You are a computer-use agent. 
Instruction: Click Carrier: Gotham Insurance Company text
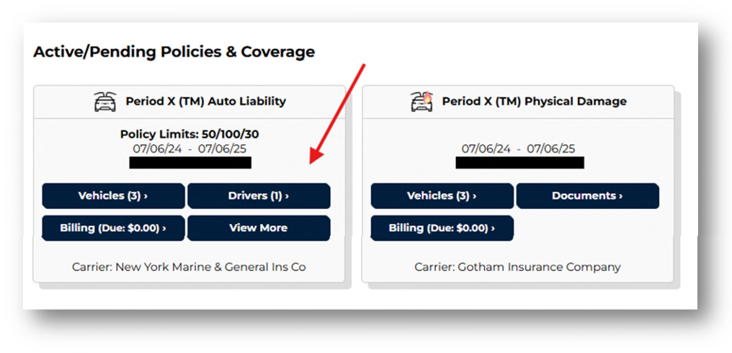click(x=517, y=267)
